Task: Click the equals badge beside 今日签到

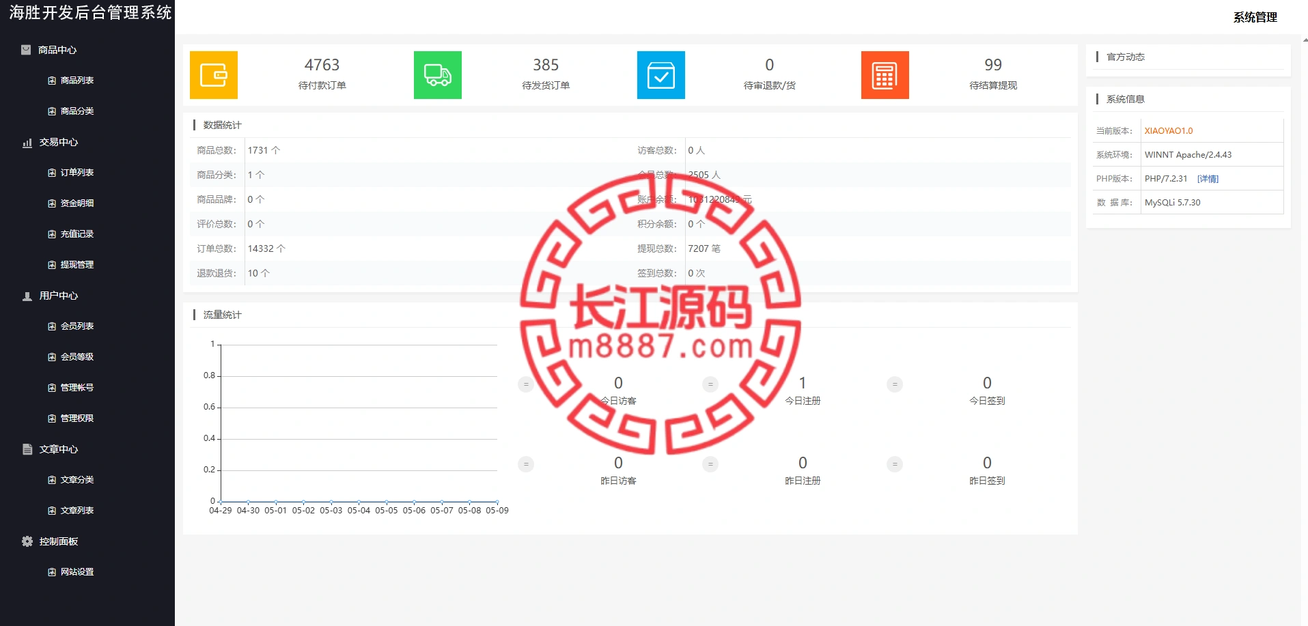Action: point(895,384)
